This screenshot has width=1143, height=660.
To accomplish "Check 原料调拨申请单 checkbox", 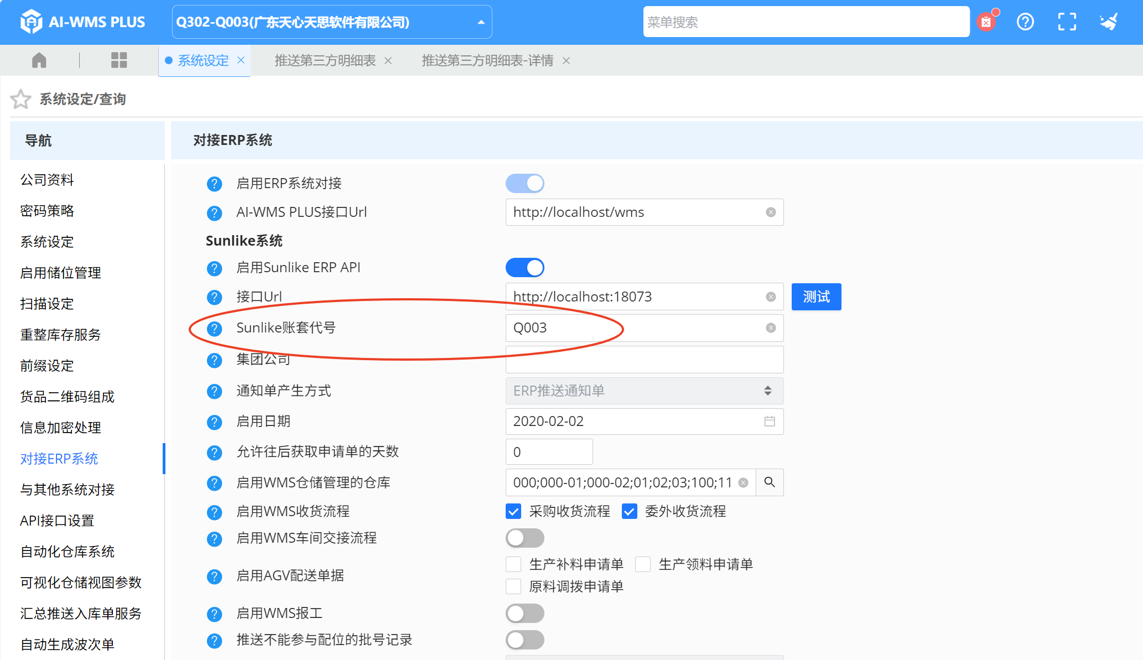I will tap(513, 586).
